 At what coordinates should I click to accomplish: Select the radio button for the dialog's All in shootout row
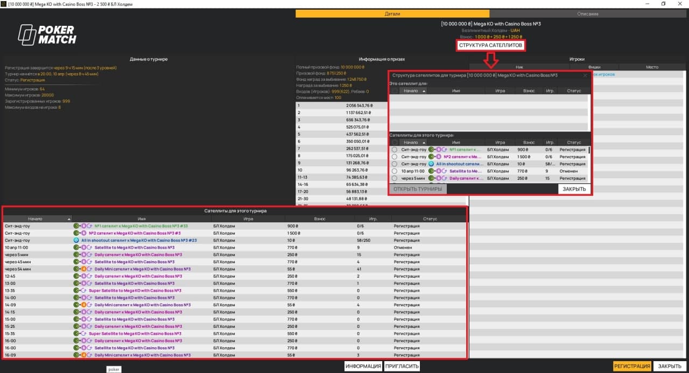point(395,164)
